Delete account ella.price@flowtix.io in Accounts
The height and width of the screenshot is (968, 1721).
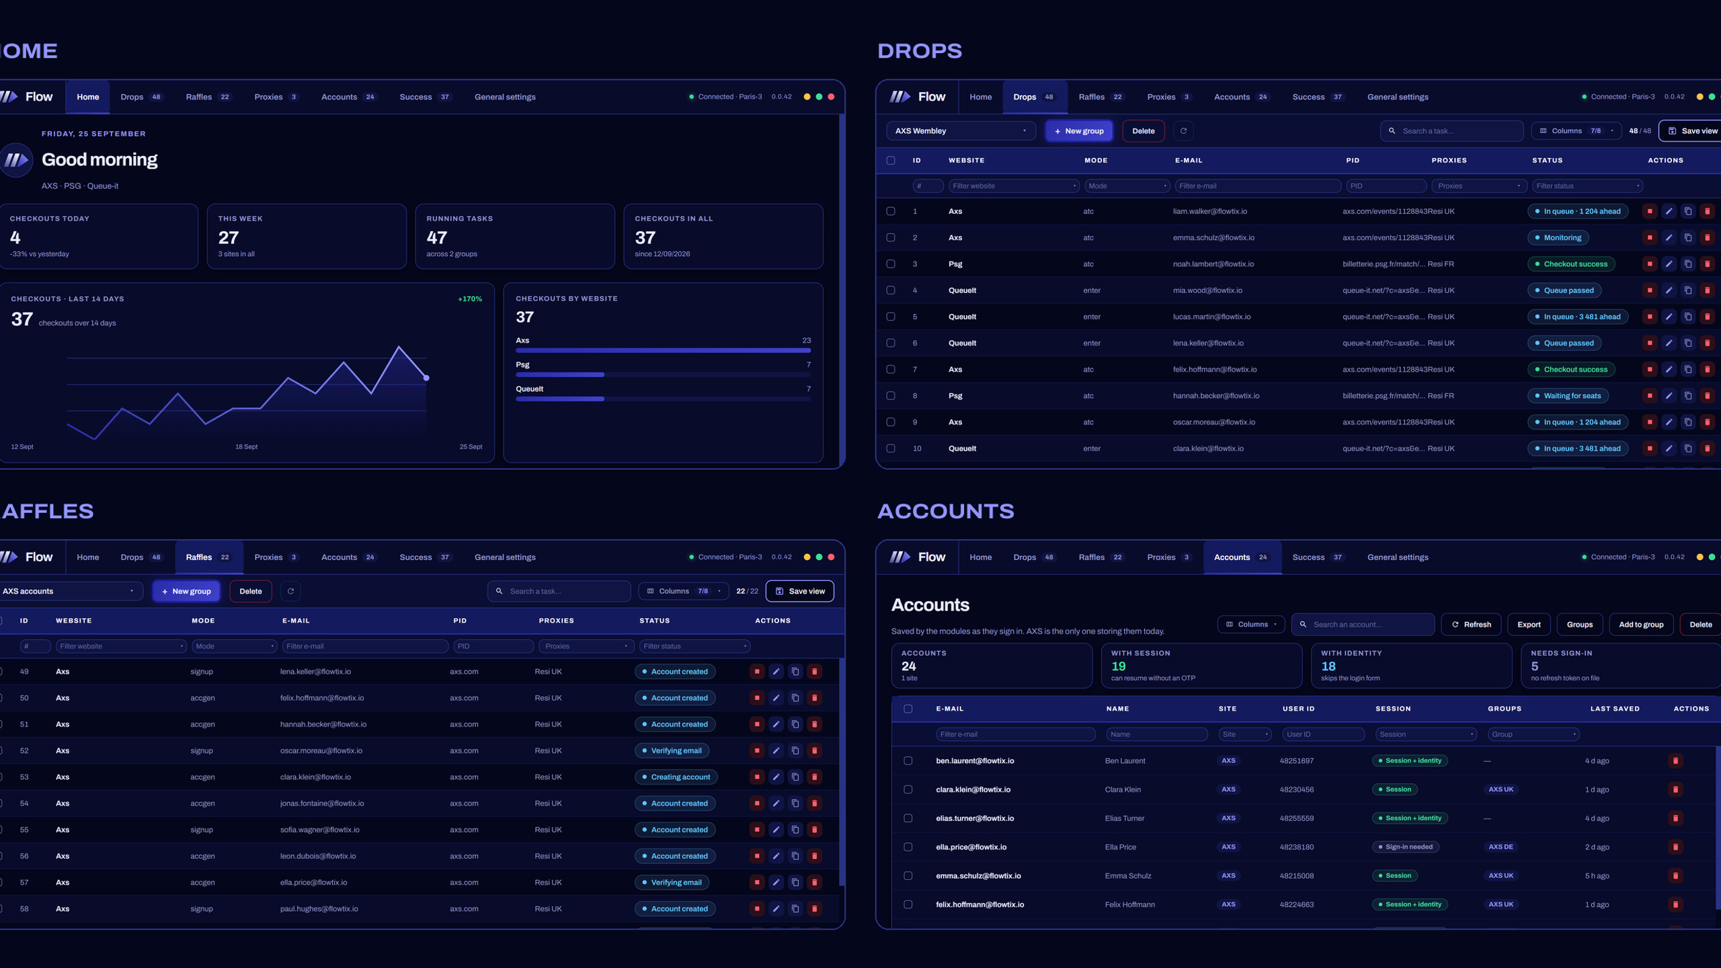click(1675, 847)
